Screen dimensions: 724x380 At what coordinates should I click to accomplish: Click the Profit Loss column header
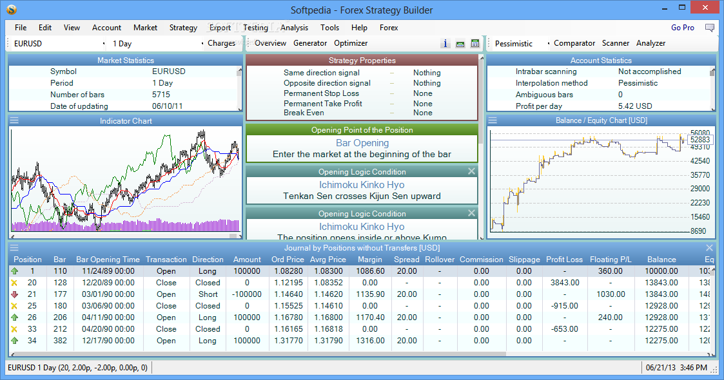pos(564,260)
